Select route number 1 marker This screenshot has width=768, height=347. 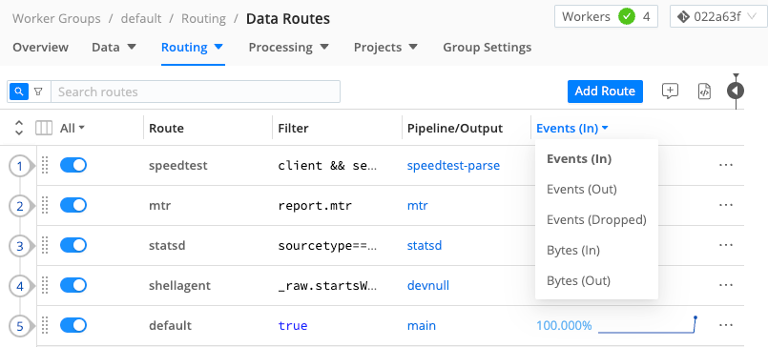(x=20, y=167)
